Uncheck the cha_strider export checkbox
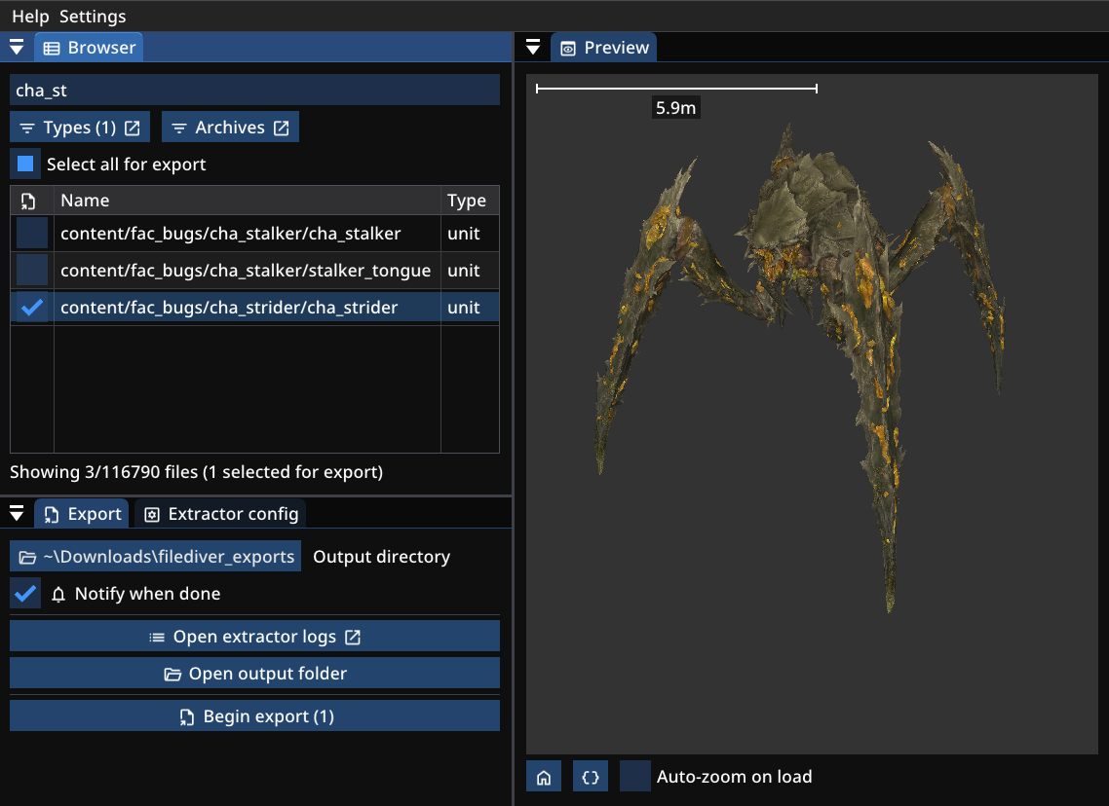 [32, 308]
